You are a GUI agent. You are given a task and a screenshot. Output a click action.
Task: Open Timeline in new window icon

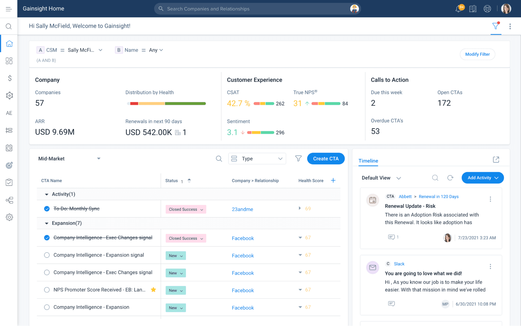point(496,160)
